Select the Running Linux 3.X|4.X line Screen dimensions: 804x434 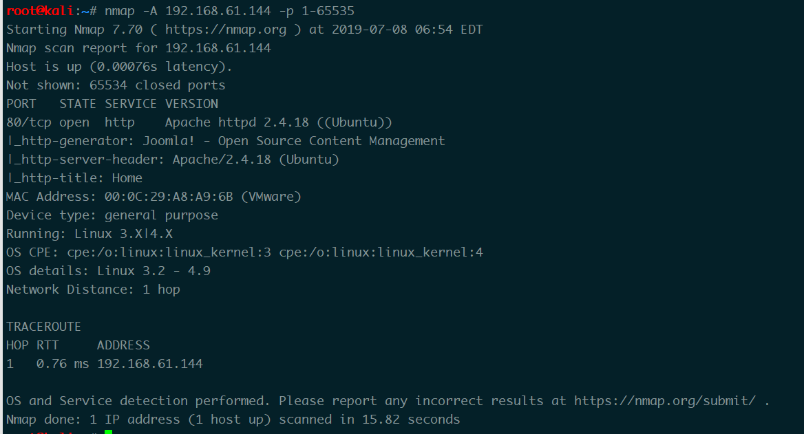click(x=89, y=234)
